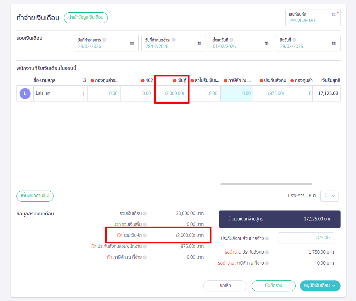Open calendar icon in ตั้งแต่วันที่ field
Viewport: 356px width, 301px height.
[266, 44]
